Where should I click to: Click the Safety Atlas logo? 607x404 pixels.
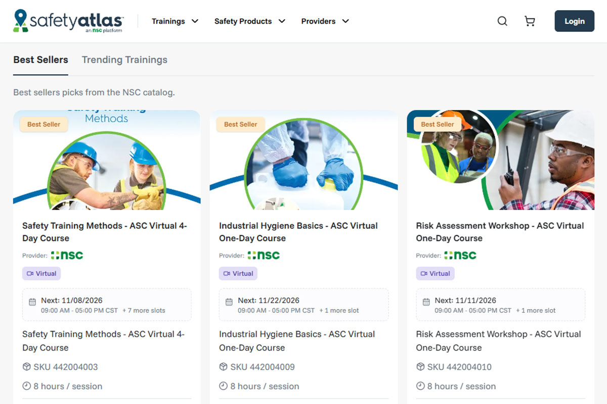pos(68,21)
